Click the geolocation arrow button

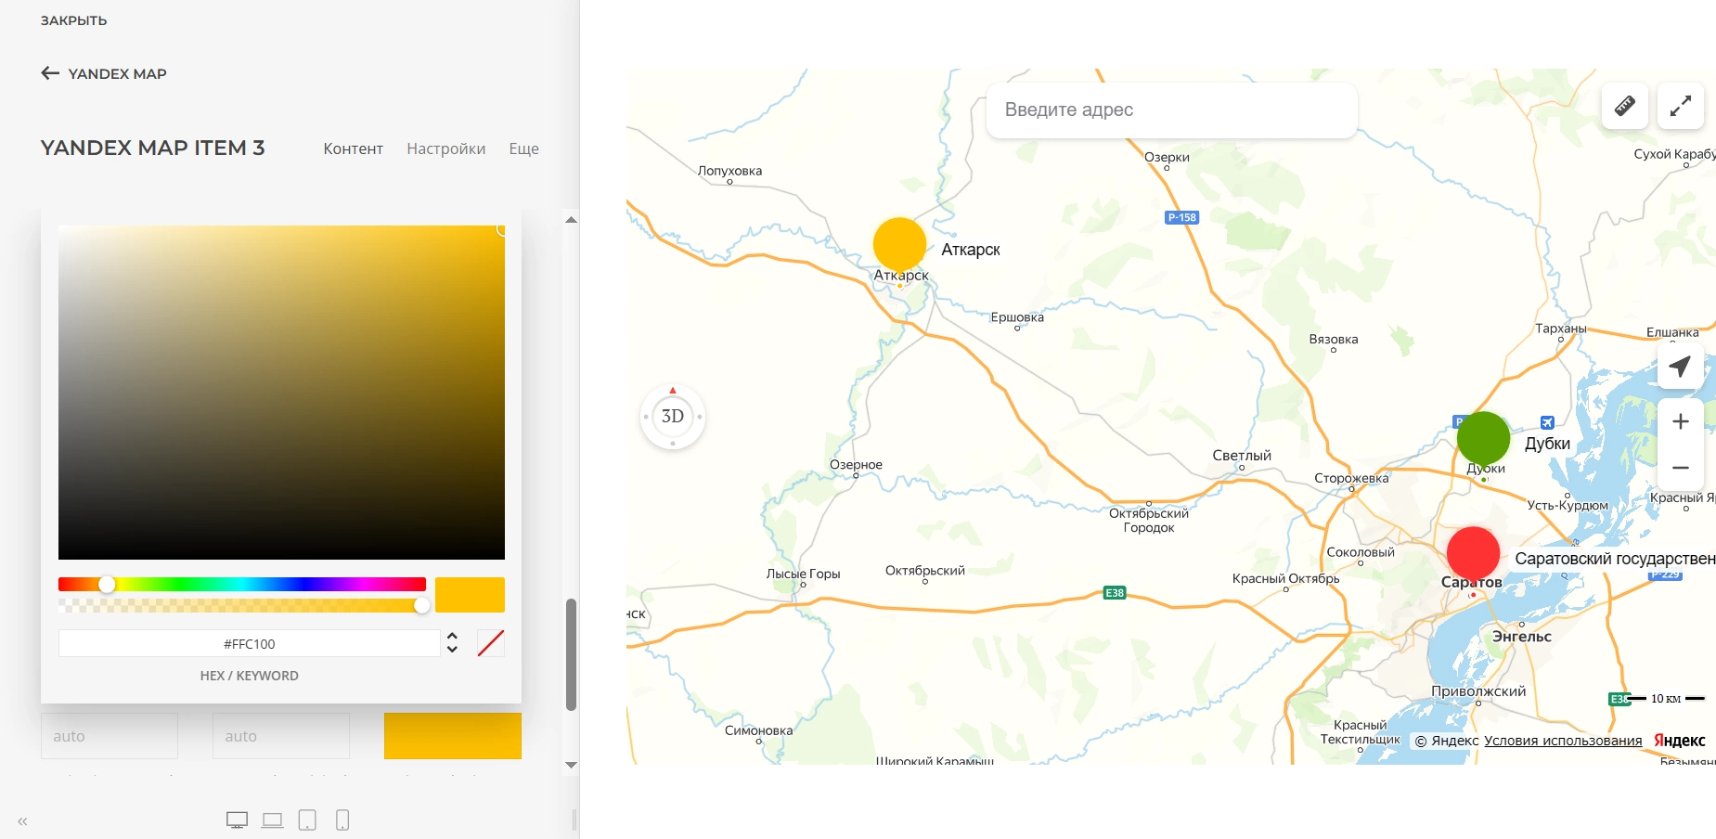click(x=1680, y=367)
